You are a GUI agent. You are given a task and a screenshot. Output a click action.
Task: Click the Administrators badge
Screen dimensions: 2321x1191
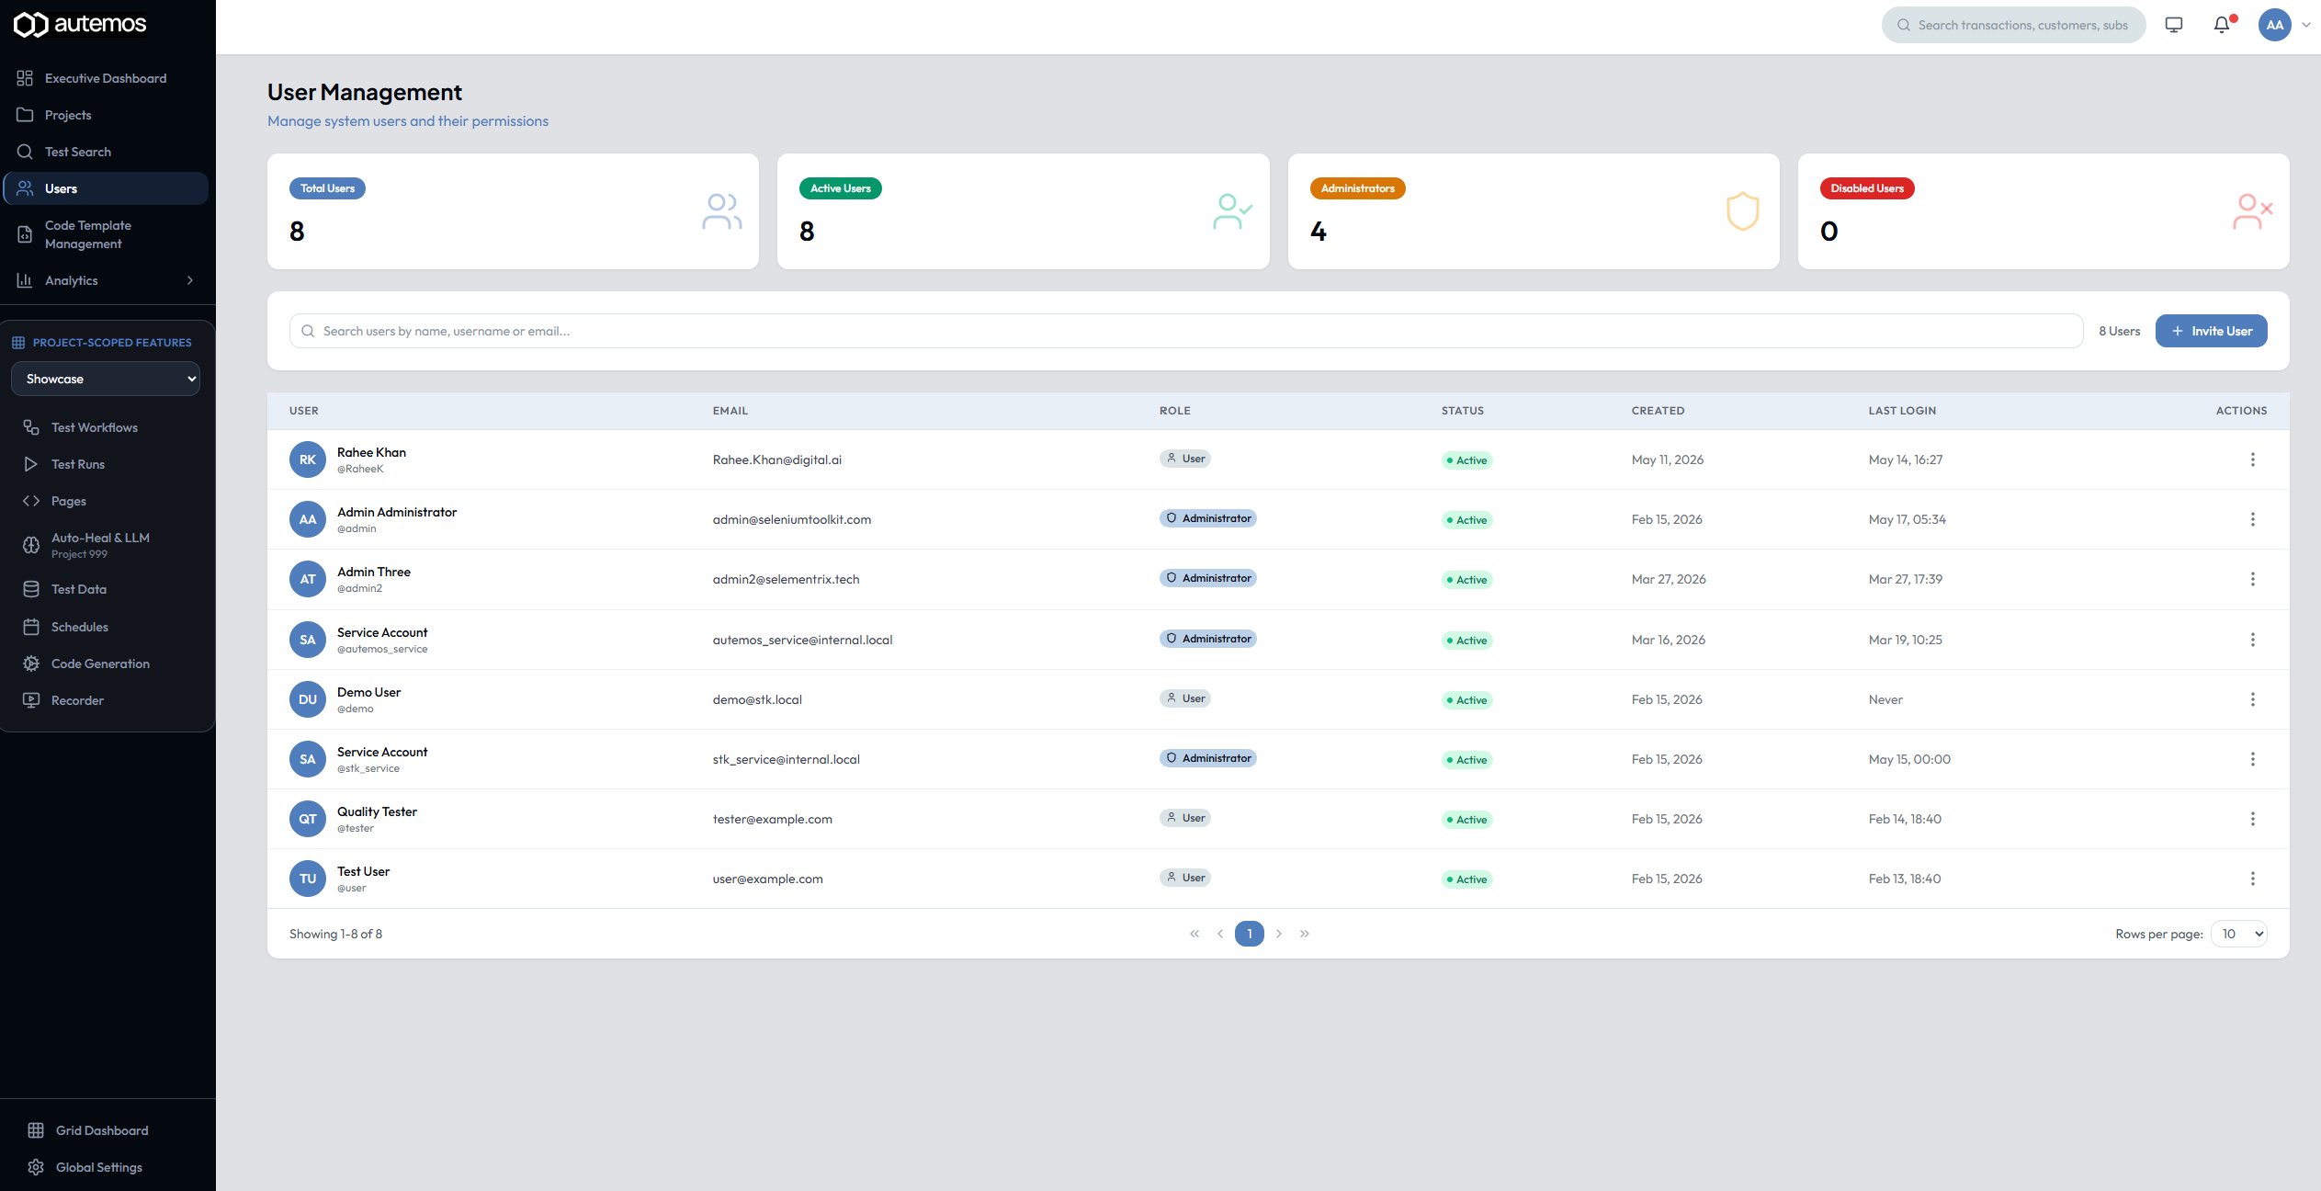point(1357,188)
